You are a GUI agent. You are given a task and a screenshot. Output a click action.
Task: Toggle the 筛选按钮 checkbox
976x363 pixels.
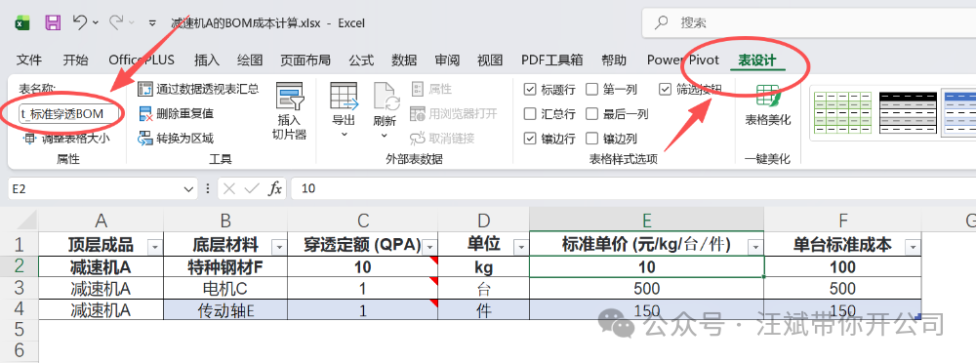coord(666,90)
